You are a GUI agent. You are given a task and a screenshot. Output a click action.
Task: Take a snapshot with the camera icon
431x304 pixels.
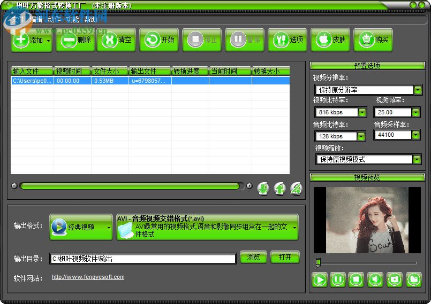[395, 280]
